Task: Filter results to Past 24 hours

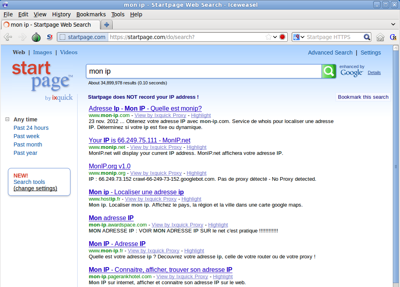Action: click(31, 128)
